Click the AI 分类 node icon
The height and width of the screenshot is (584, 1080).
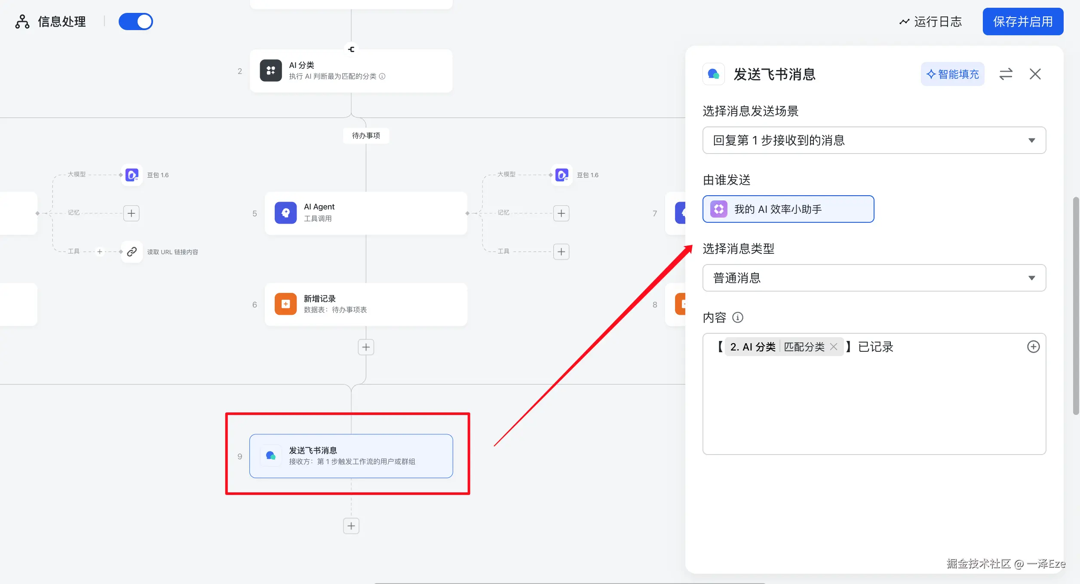click(x=270, y=71)
